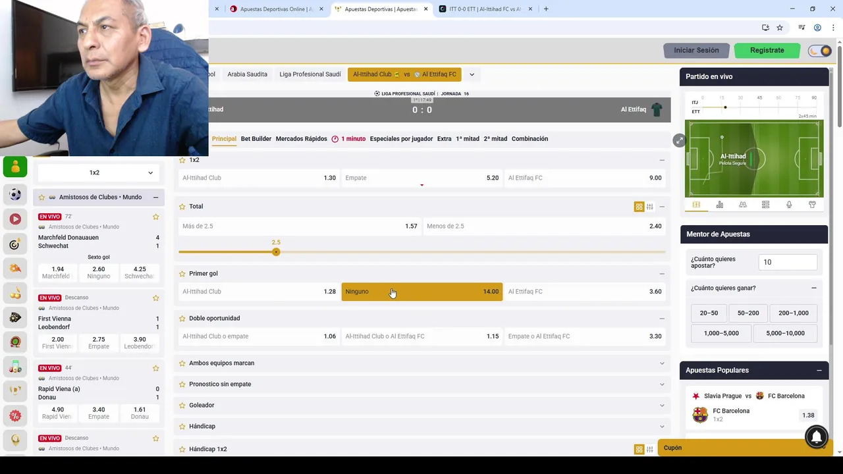Click the green user profile sidebar icon
This screenshot has width=843, height=474.
[15, 167]
